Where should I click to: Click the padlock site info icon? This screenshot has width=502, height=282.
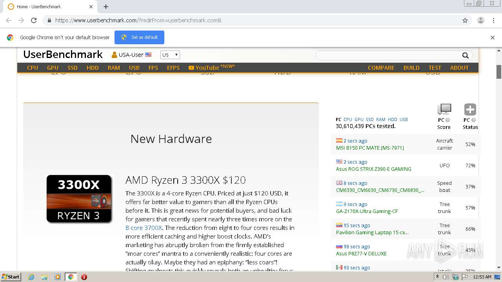pyautogui.click(x=49, y=20)
